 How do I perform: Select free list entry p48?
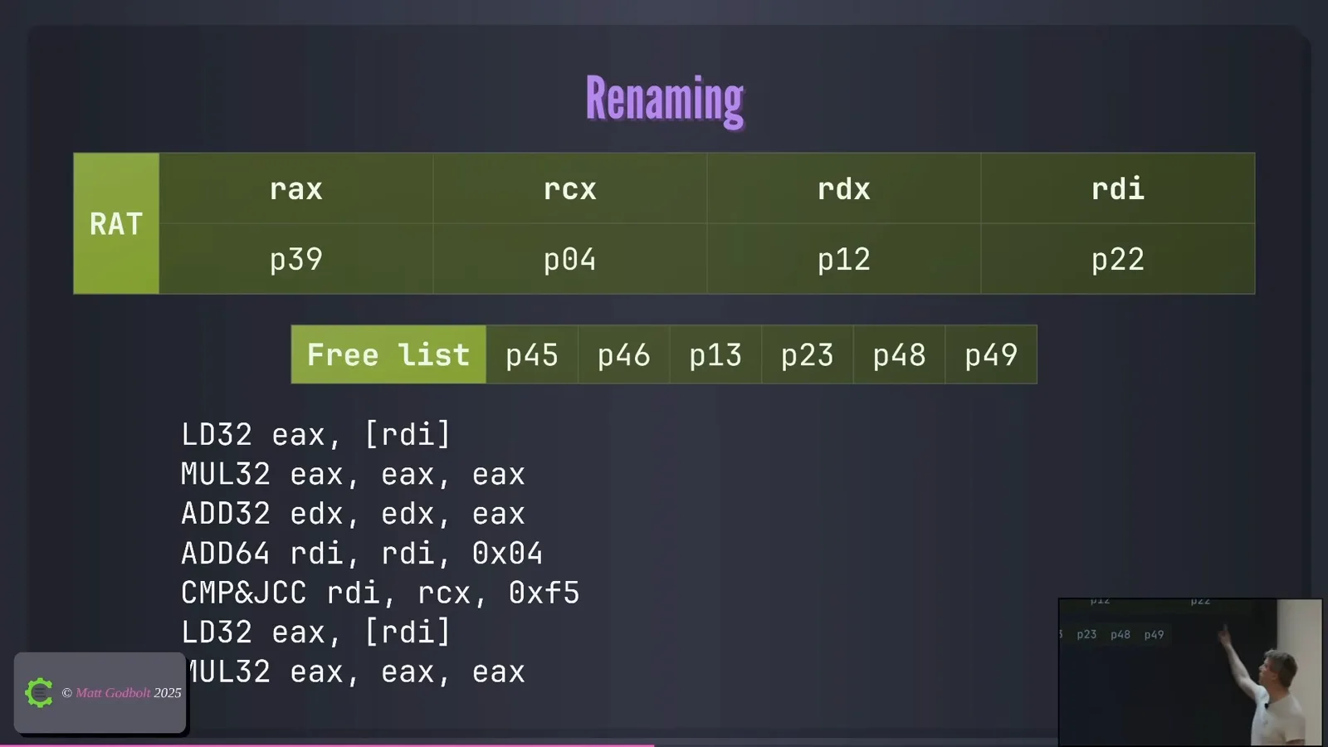[900, 354]
